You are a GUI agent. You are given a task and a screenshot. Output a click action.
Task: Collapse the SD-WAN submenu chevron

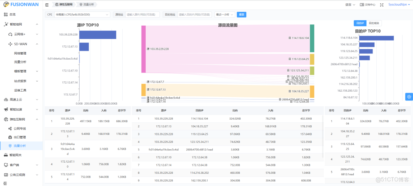[37, 44]
